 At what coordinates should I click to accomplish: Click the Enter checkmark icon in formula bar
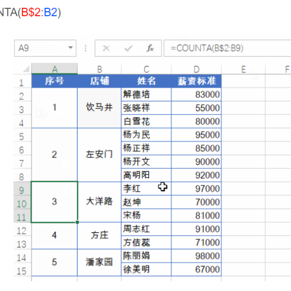click(x=129, y=48)
